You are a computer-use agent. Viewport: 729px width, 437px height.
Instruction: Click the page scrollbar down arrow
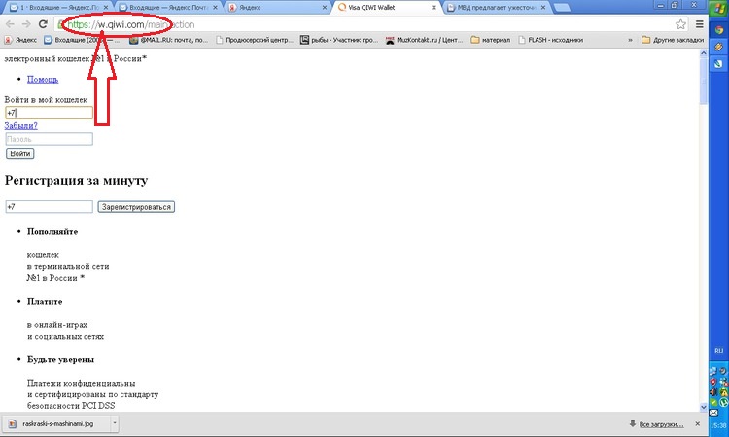point(703,407)
